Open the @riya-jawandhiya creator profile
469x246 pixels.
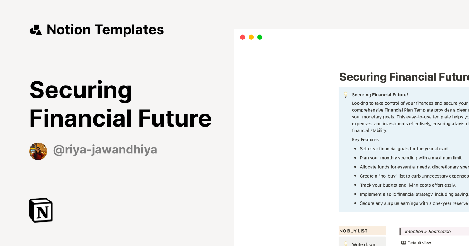click(x=105, y=150)
